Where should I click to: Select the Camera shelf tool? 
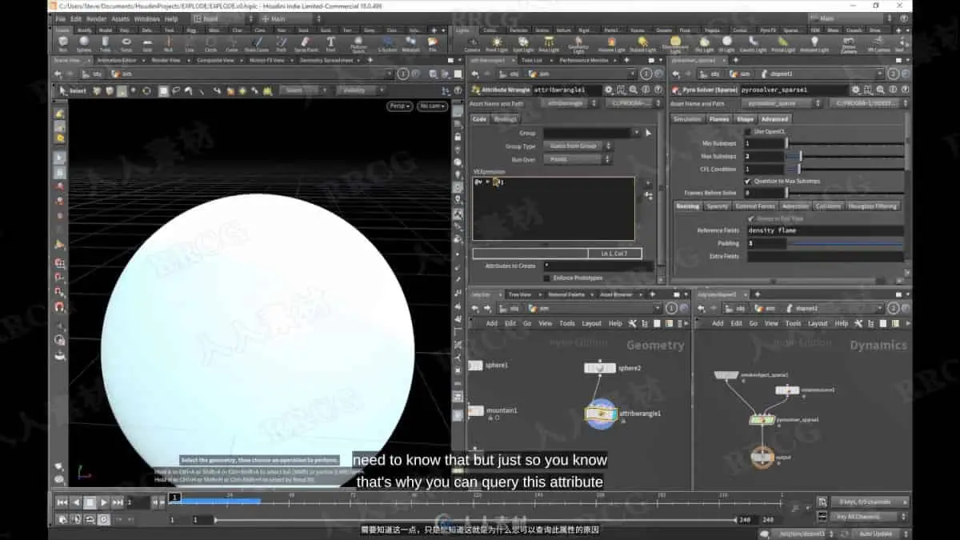tap(472, 43)
